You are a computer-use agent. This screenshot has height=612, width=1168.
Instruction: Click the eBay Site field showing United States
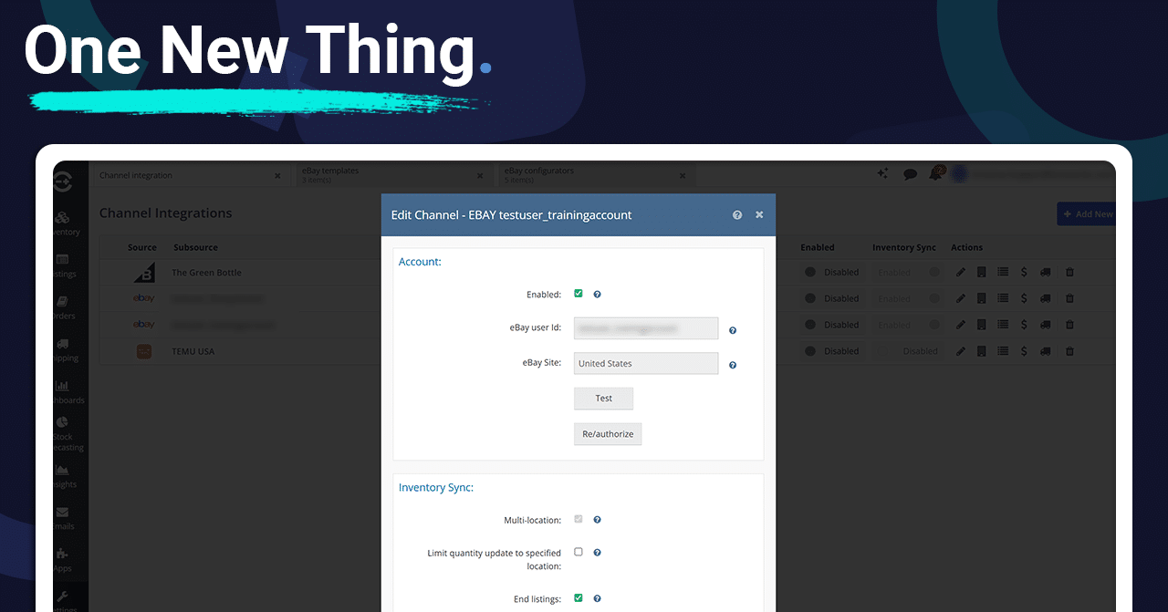point(645,363)
